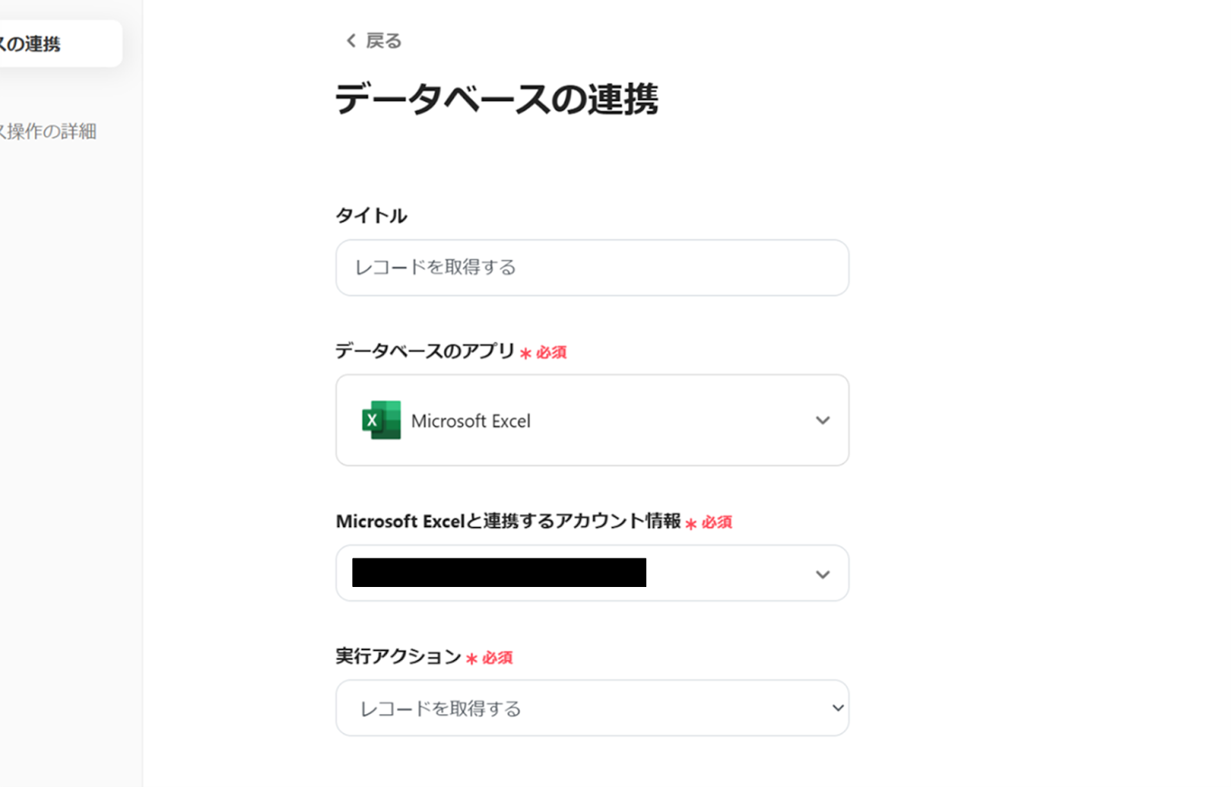
Task: Expand the account info dropdown chevron
Action: point(822,574)
